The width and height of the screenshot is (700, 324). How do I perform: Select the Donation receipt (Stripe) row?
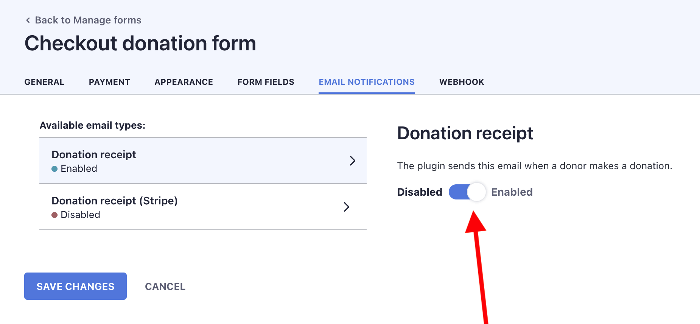[x=151, y=207]
